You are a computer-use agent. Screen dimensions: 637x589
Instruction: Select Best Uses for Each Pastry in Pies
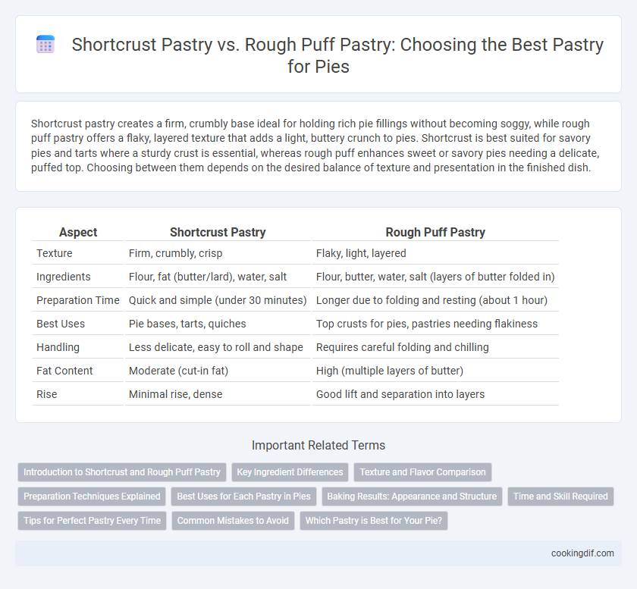(x=243, y=497)
